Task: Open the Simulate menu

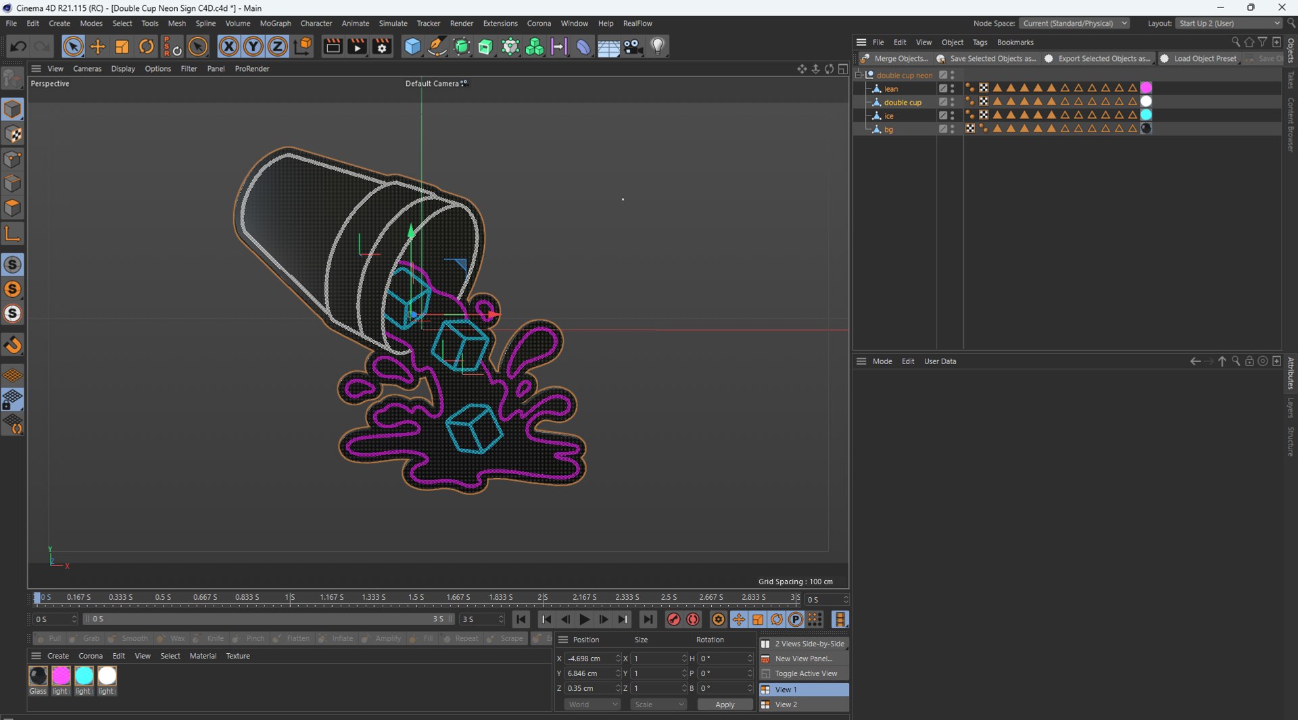Action: tap(393, 23)
